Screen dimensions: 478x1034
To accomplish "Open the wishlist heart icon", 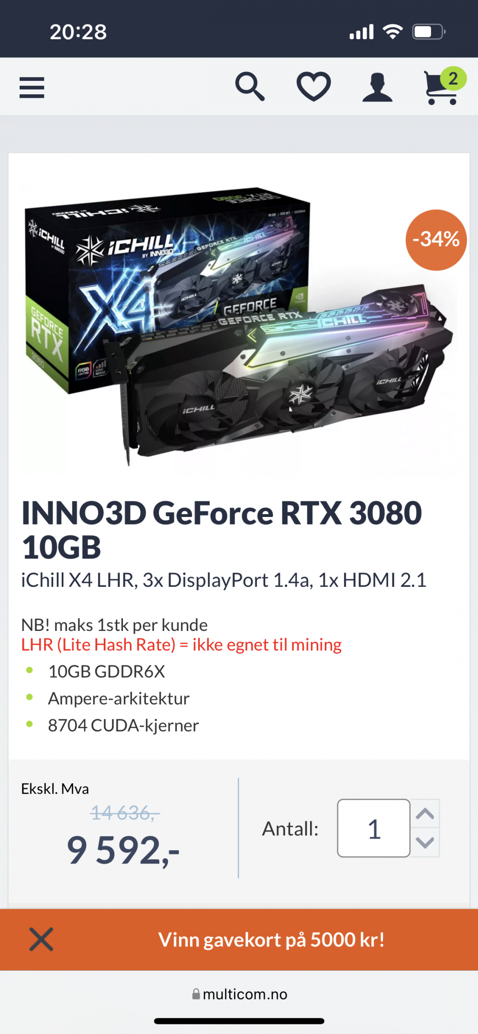I will 314,87.
